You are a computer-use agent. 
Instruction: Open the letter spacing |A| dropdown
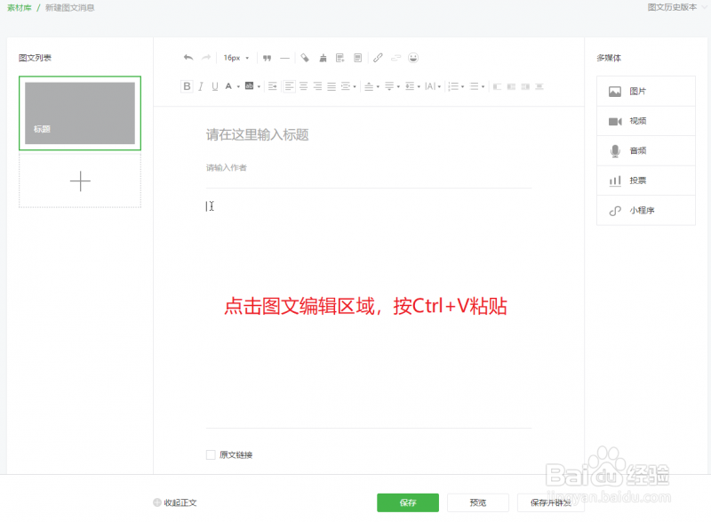(433, 86)
